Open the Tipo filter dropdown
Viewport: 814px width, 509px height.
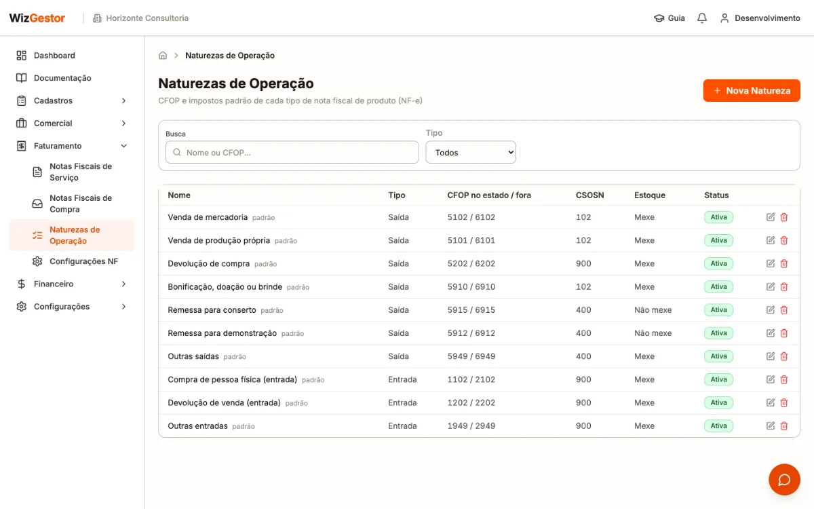[471, 153]
